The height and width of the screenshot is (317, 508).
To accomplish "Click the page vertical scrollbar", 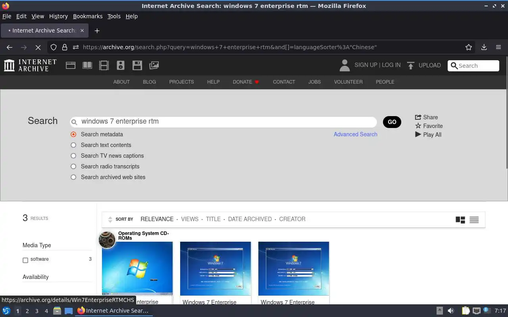I will pos(507,113).
